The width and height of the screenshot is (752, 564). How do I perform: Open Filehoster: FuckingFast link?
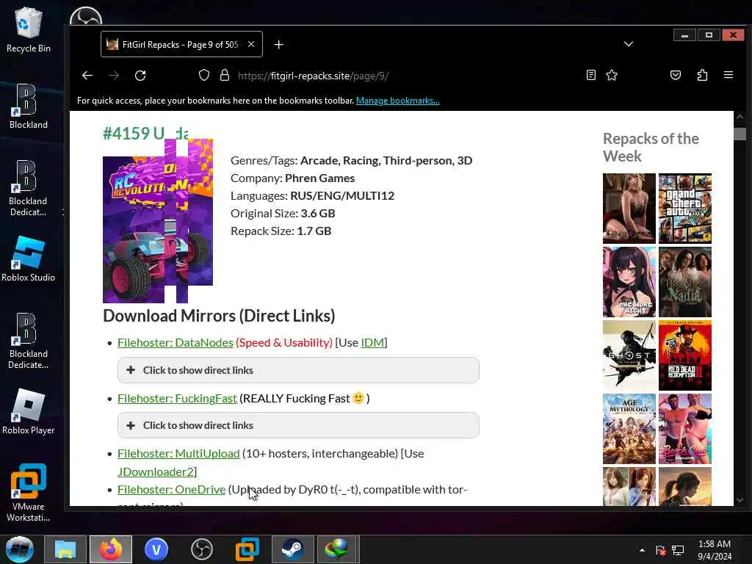(177, 399)
